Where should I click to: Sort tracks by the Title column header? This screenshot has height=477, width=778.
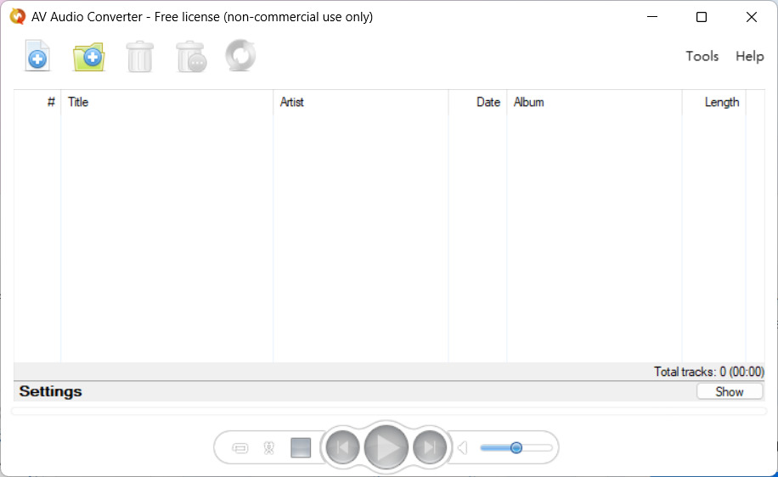pyautogui.click(x=167, y=102)
